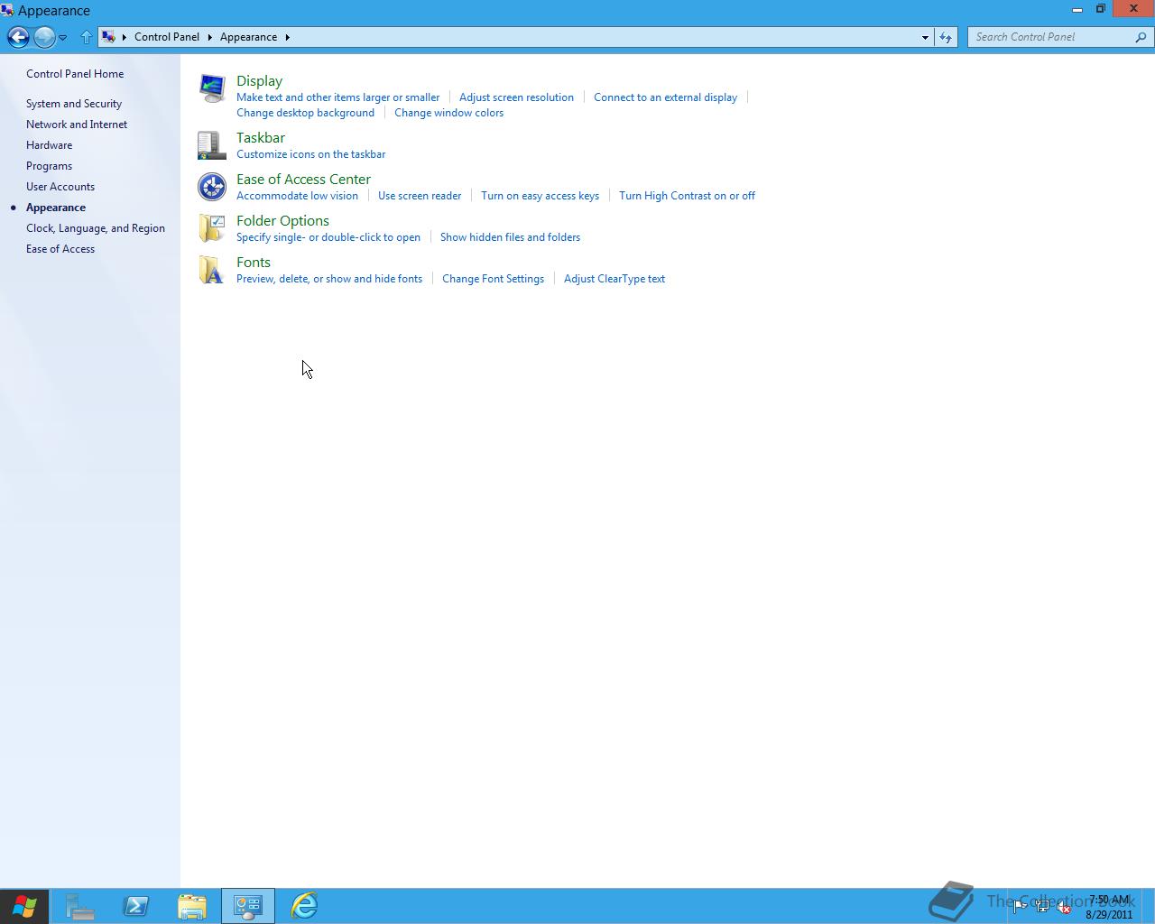Open the Ease of Access Center icon
The width and height of the screenshot is (1155, 924).
click(x=212, y=187)
